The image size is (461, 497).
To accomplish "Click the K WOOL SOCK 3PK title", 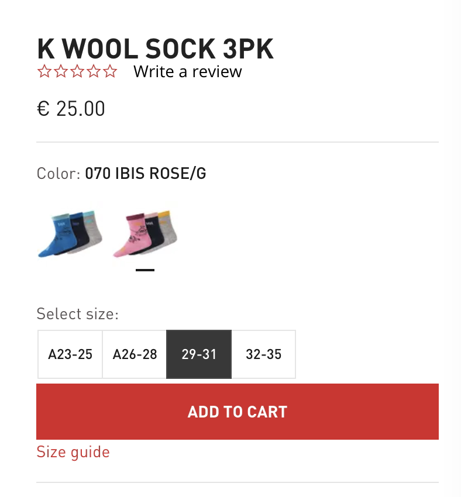I will pyautogui.click(x=155, y=49).
